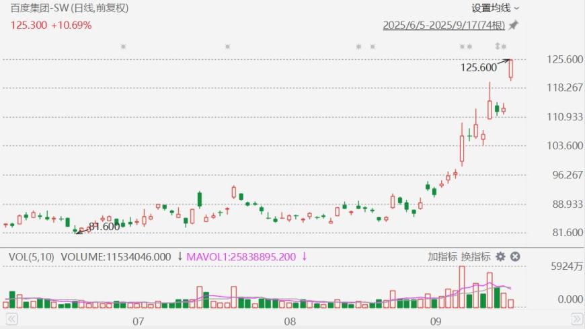Expand the 设置均线 dropdown

[x=495, y=8]
